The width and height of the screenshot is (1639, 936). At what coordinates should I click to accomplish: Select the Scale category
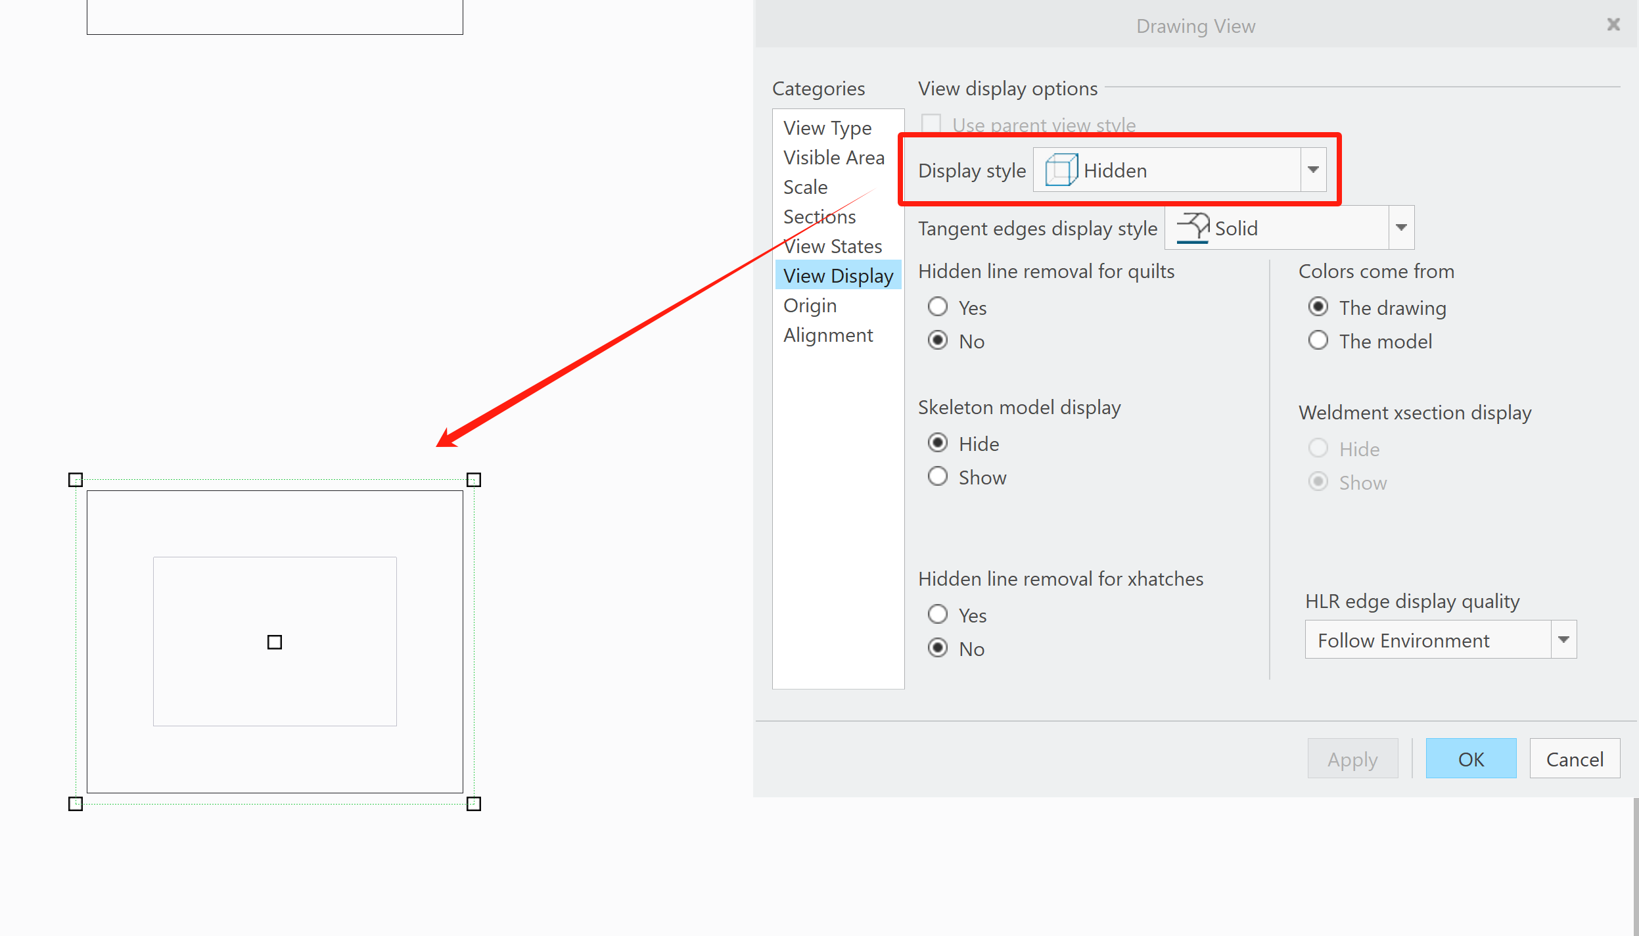(804, 187)
